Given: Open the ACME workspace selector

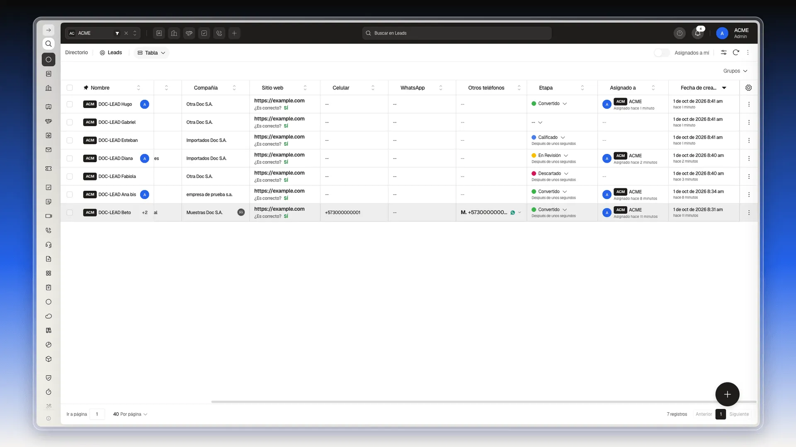Looking at the screenshot, I should [102, 33].
